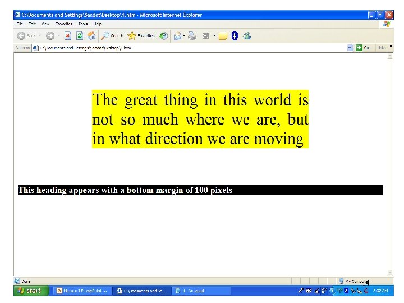Open the Favorites pane from toolbar
Screen dimensions: 404x303
[x=141, y=36]
